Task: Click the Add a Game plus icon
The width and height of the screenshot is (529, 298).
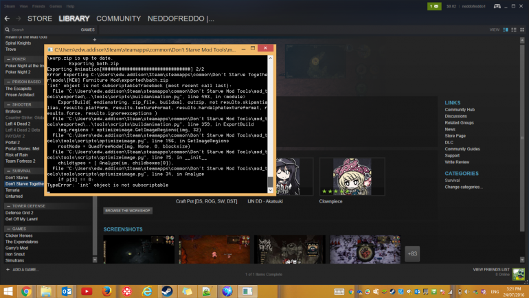Action: [x=8, y=269]
